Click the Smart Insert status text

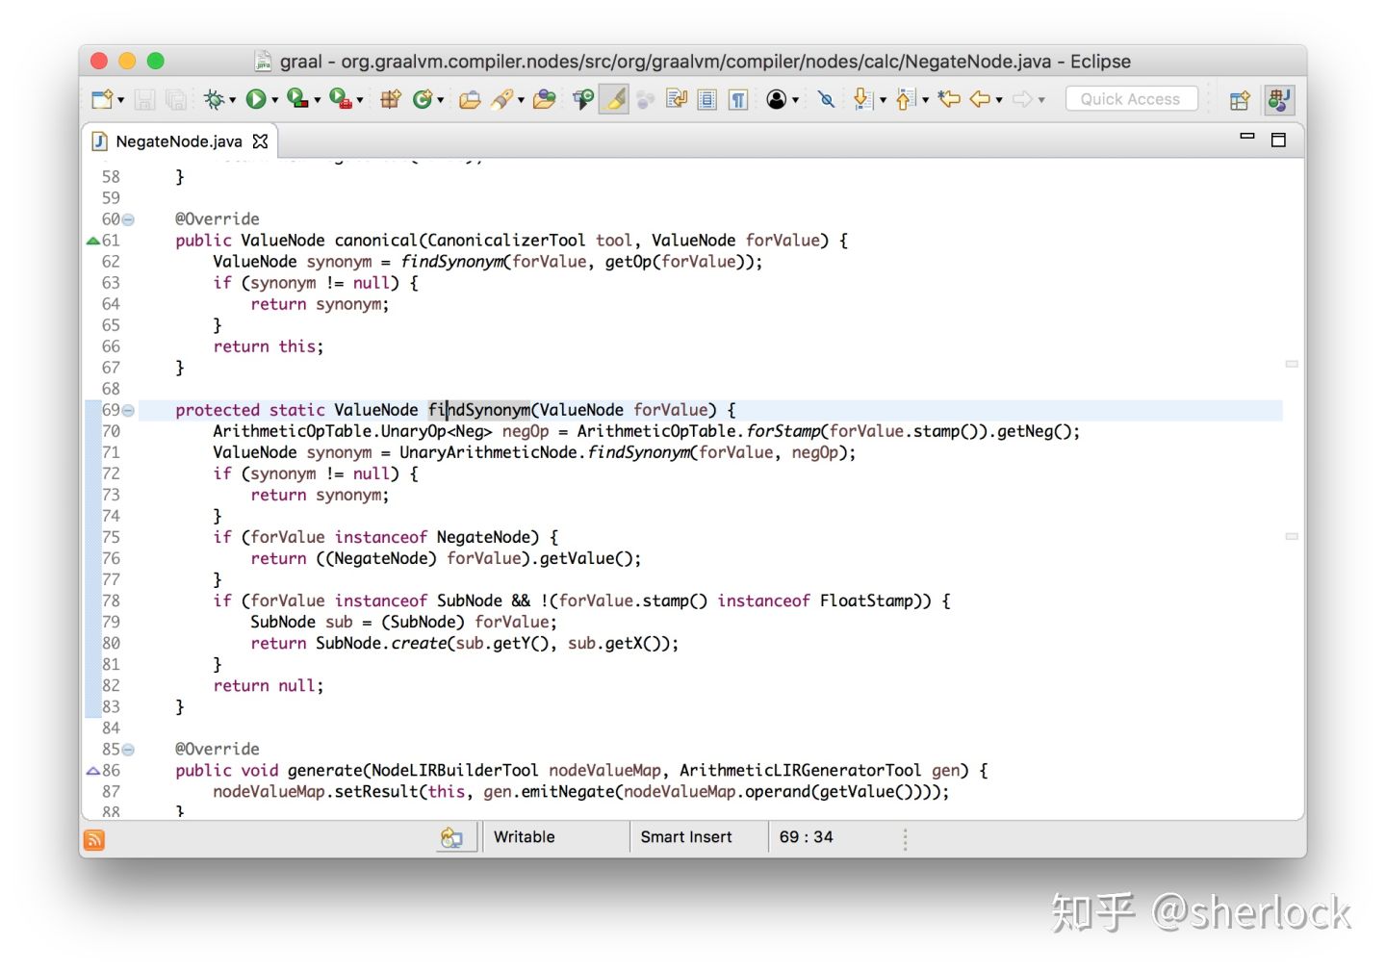pyautogui.click(x=686, y=837)
